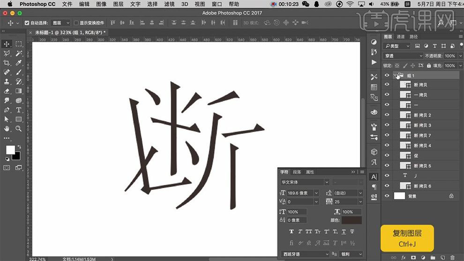464x261 pixels.
Task: Select the Pen tool
Action: [x=7, y=110]
